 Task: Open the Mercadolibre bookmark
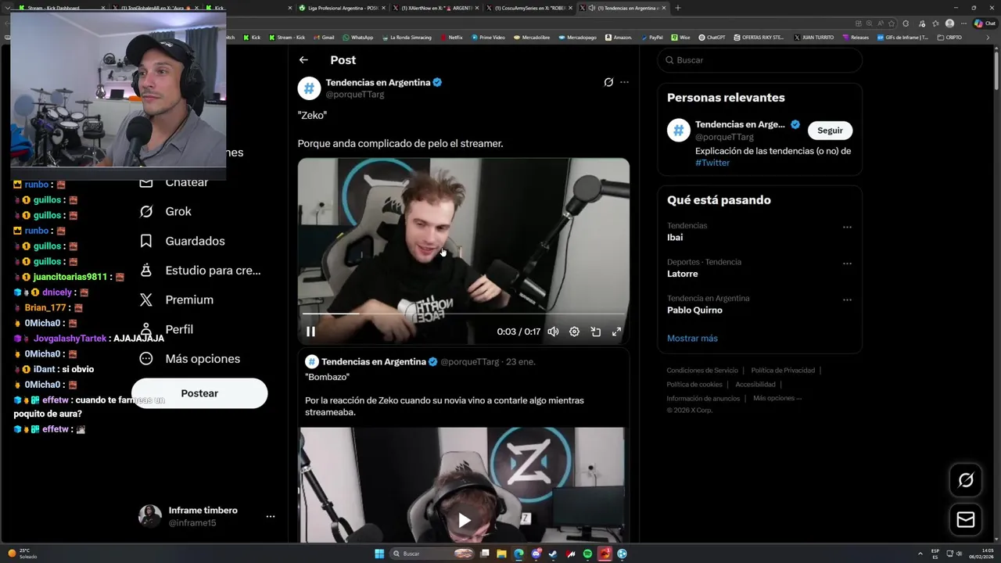point(530,38)
